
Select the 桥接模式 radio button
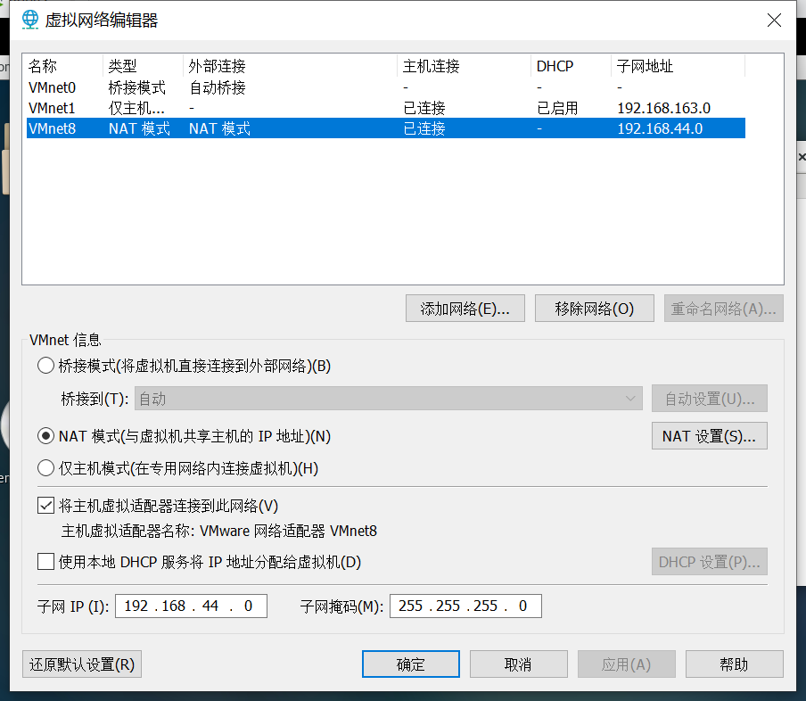click(45, 366)
